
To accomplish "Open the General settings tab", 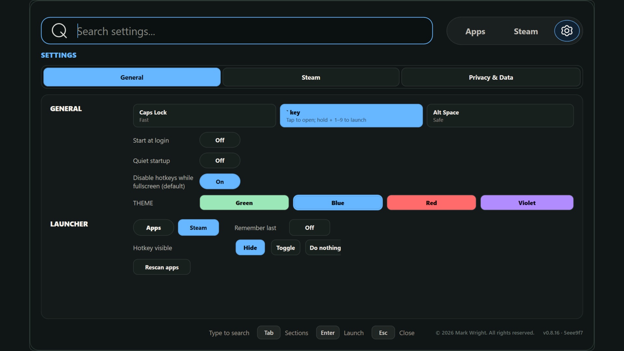I will click(x=132, y=77).
